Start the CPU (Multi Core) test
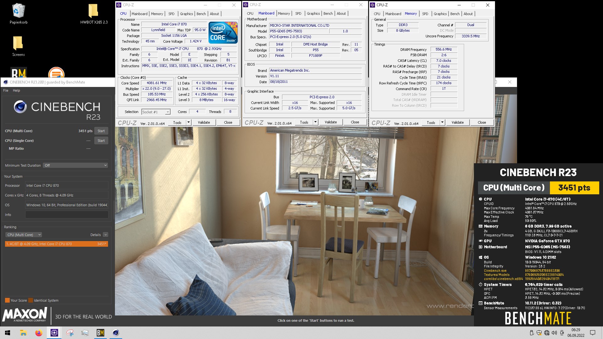Image resolution: width=603 pixels, height=339 pixels. [x=101, y=131]
